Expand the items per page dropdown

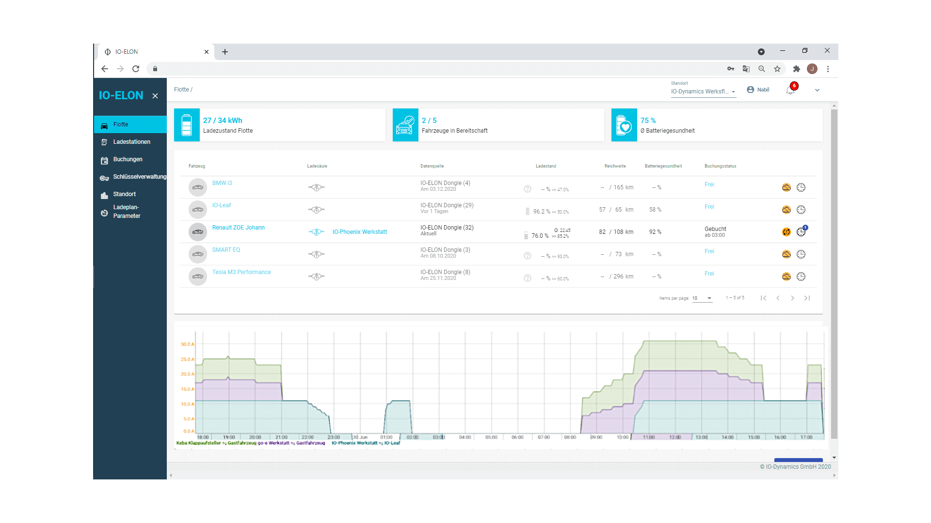(702, 298)
